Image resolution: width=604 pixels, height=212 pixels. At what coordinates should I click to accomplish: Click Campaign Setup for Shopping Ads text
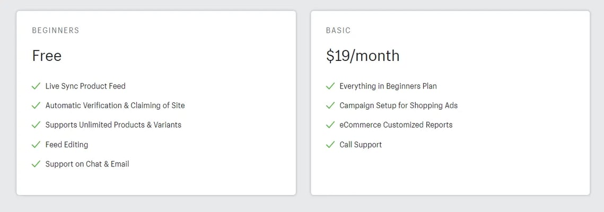coord(398,105)
